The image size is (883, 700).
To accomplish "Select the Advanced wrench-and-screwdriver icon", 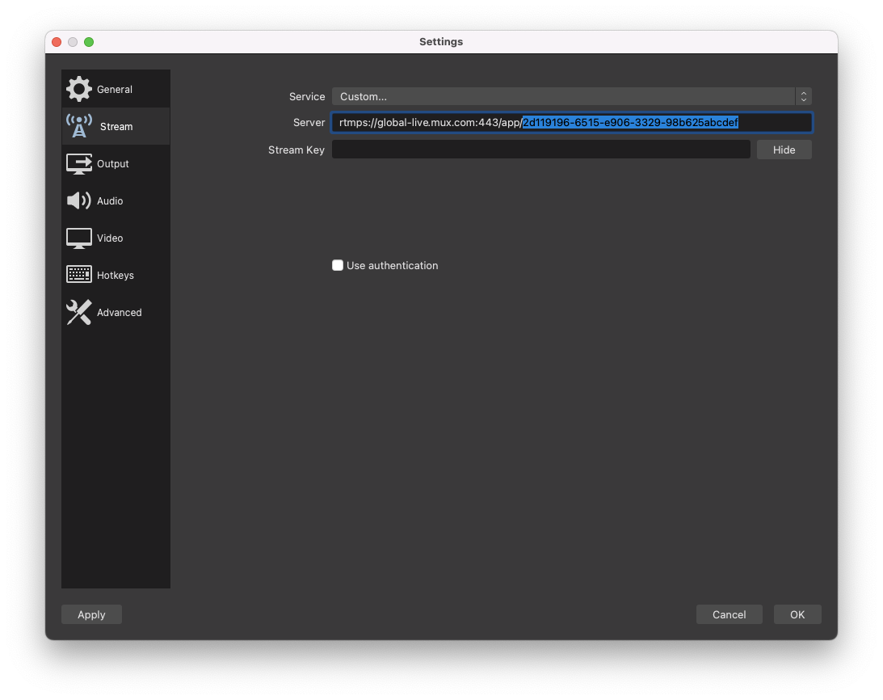I will pyautogui.click(x=78, y=312).
